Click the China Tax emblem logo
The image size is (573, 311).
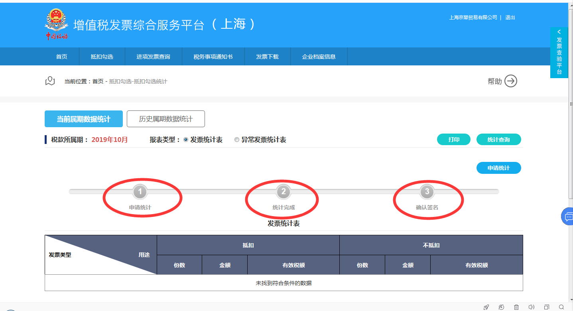[57, 25]
